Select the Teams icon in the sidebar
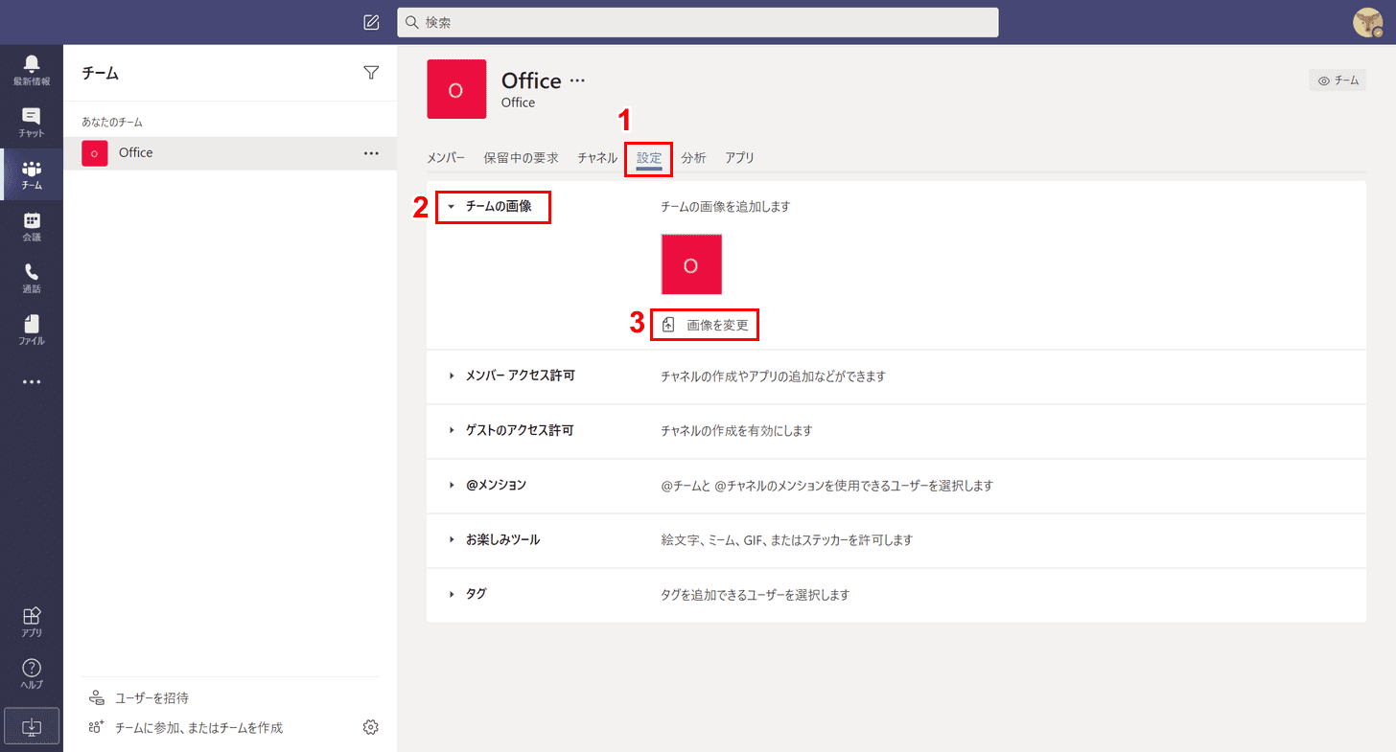 (32, 173)
